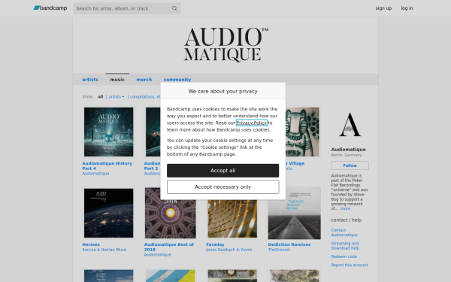Click the Bandcamp logo
The height and width of the screenshot is (282, 451).
(x=50, y=8)
